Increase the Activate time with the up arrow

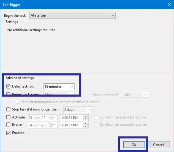[x=85, y=116]
